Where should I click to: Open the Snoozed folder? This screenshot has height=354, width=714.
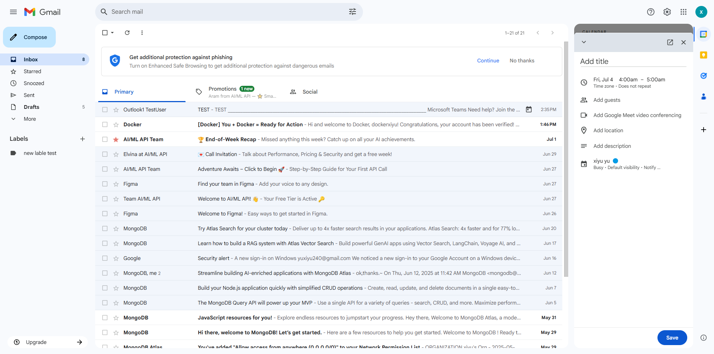(x=34, y=83)
